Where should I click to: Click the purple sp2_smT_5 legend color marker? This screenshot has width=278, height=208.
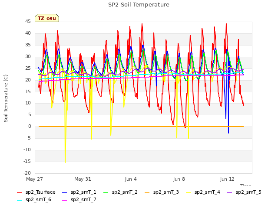[x=230, y=192]
